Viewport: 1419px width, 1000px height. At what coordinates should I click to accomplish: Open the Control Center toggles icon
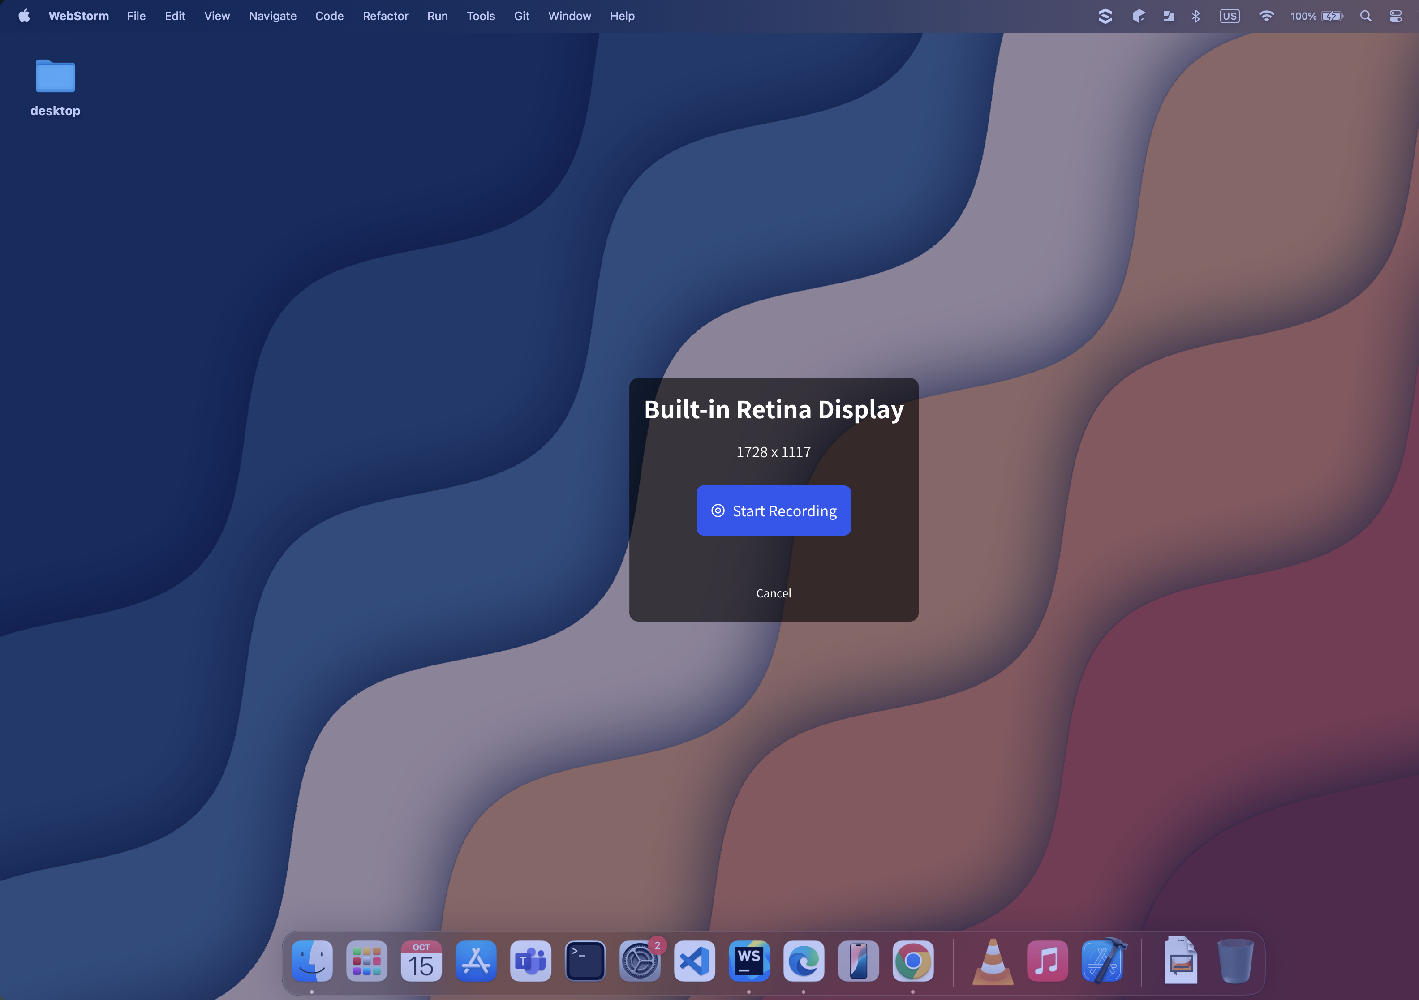[x=1395, y=16]
